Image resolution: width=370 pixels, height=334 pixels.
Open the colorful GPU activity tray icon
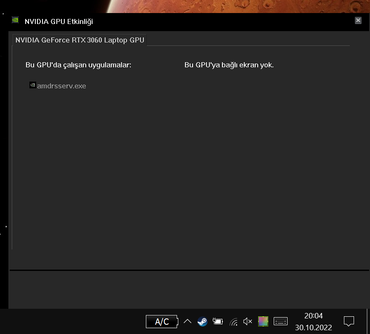[x=263, y=321]
